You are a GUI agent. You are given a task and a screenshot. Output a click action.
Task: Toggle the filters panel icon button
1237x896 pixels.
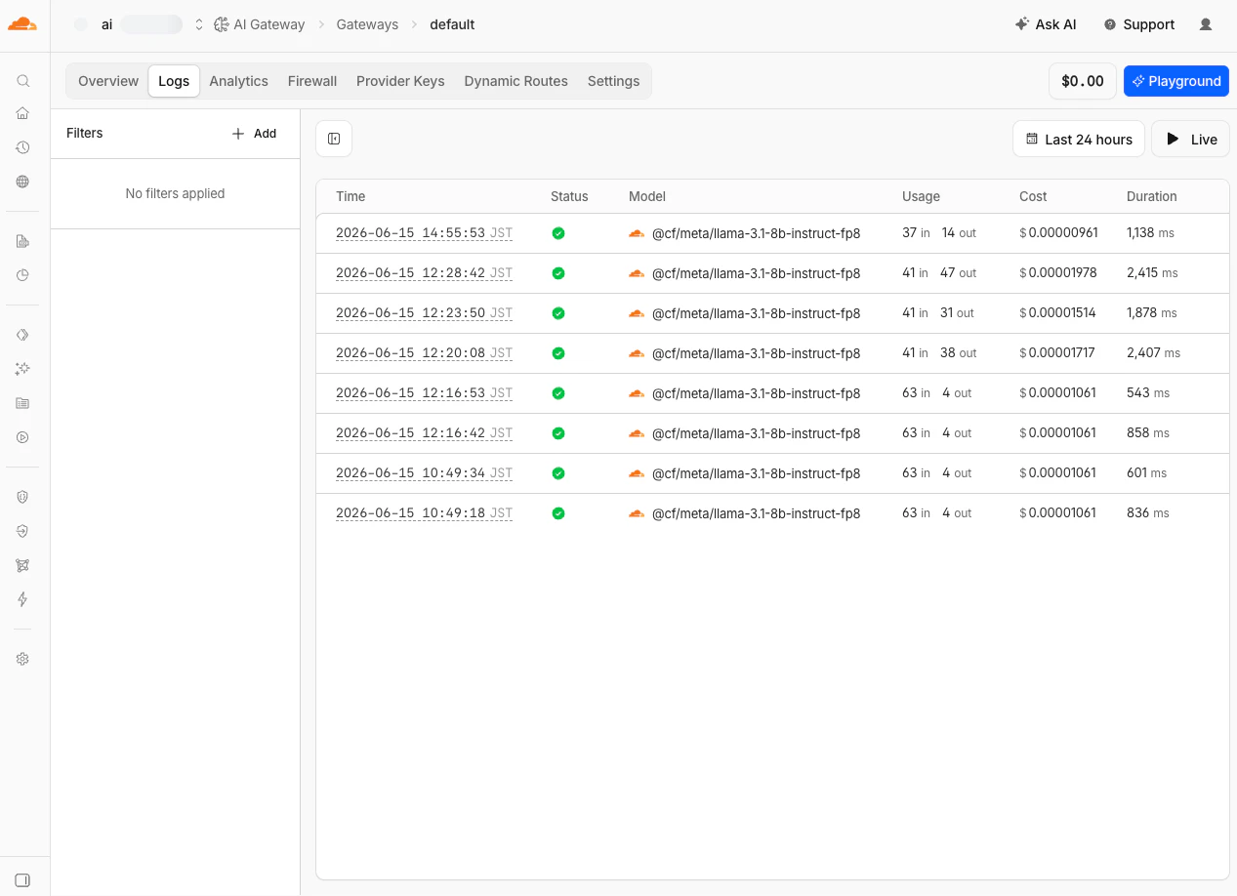coord(334,139)
